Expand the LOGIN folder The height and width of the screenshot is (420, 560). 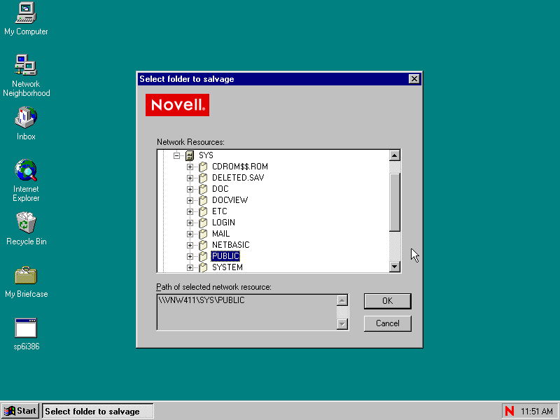point(190,223)
